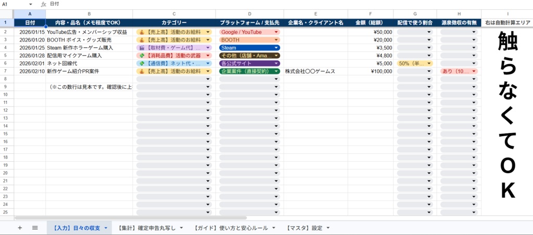This screenshot has height=235, width=533.
Task: Open the Name box dropdown arrow
Action: click(x=31, y=5)
